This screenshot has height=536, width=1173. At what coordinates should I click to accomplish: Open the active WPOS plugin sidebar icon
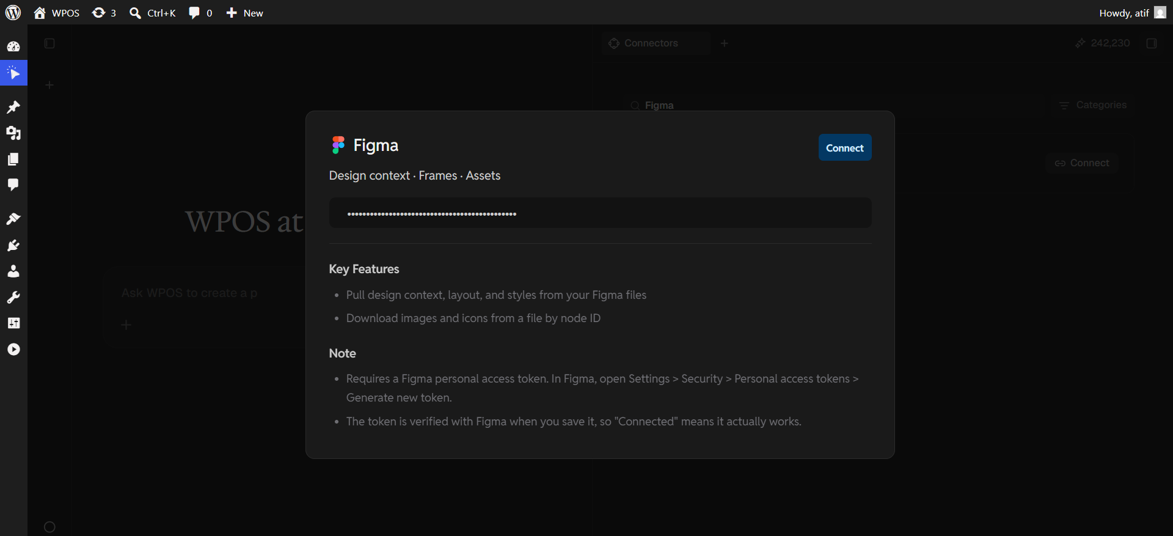pyautogui.click(x=13, y=73)
